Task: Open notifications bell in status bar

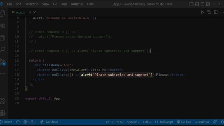Action: tap(222, 122)
